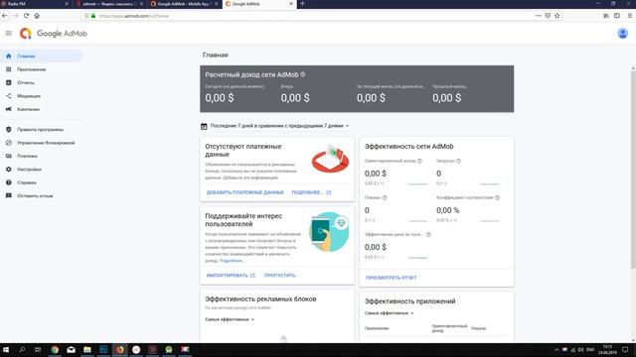The width and height of the screenshot is (636, 357).
Task: Open the account avatar menu
Action: (x=623, y=33)
